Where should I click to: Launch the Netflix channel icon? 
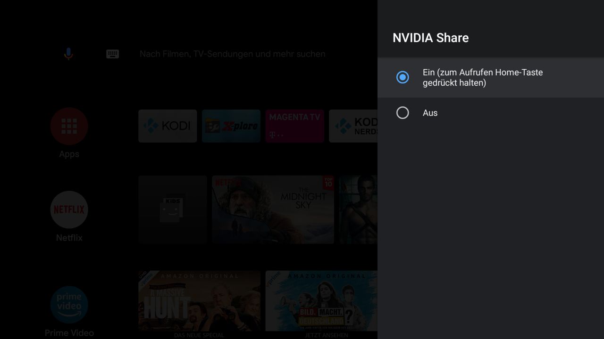coord(69,210)
